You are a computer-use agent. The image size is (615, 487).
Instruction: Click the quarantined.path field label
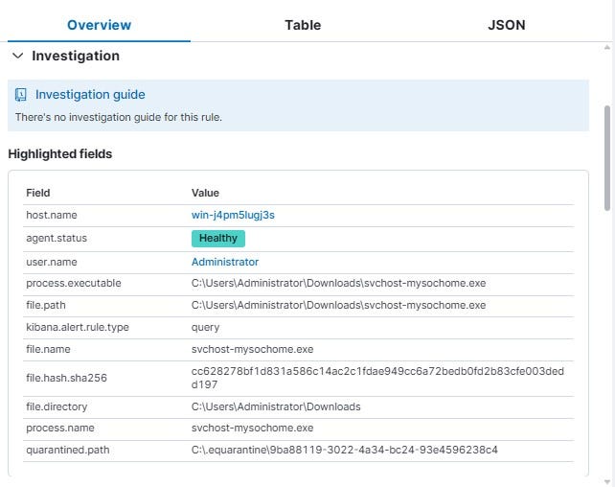coord(67,450)
